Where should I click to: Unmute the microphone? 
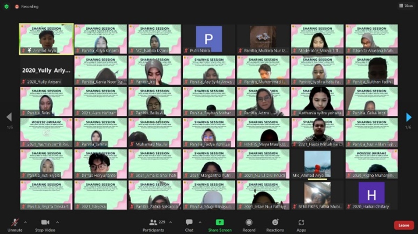15,225
